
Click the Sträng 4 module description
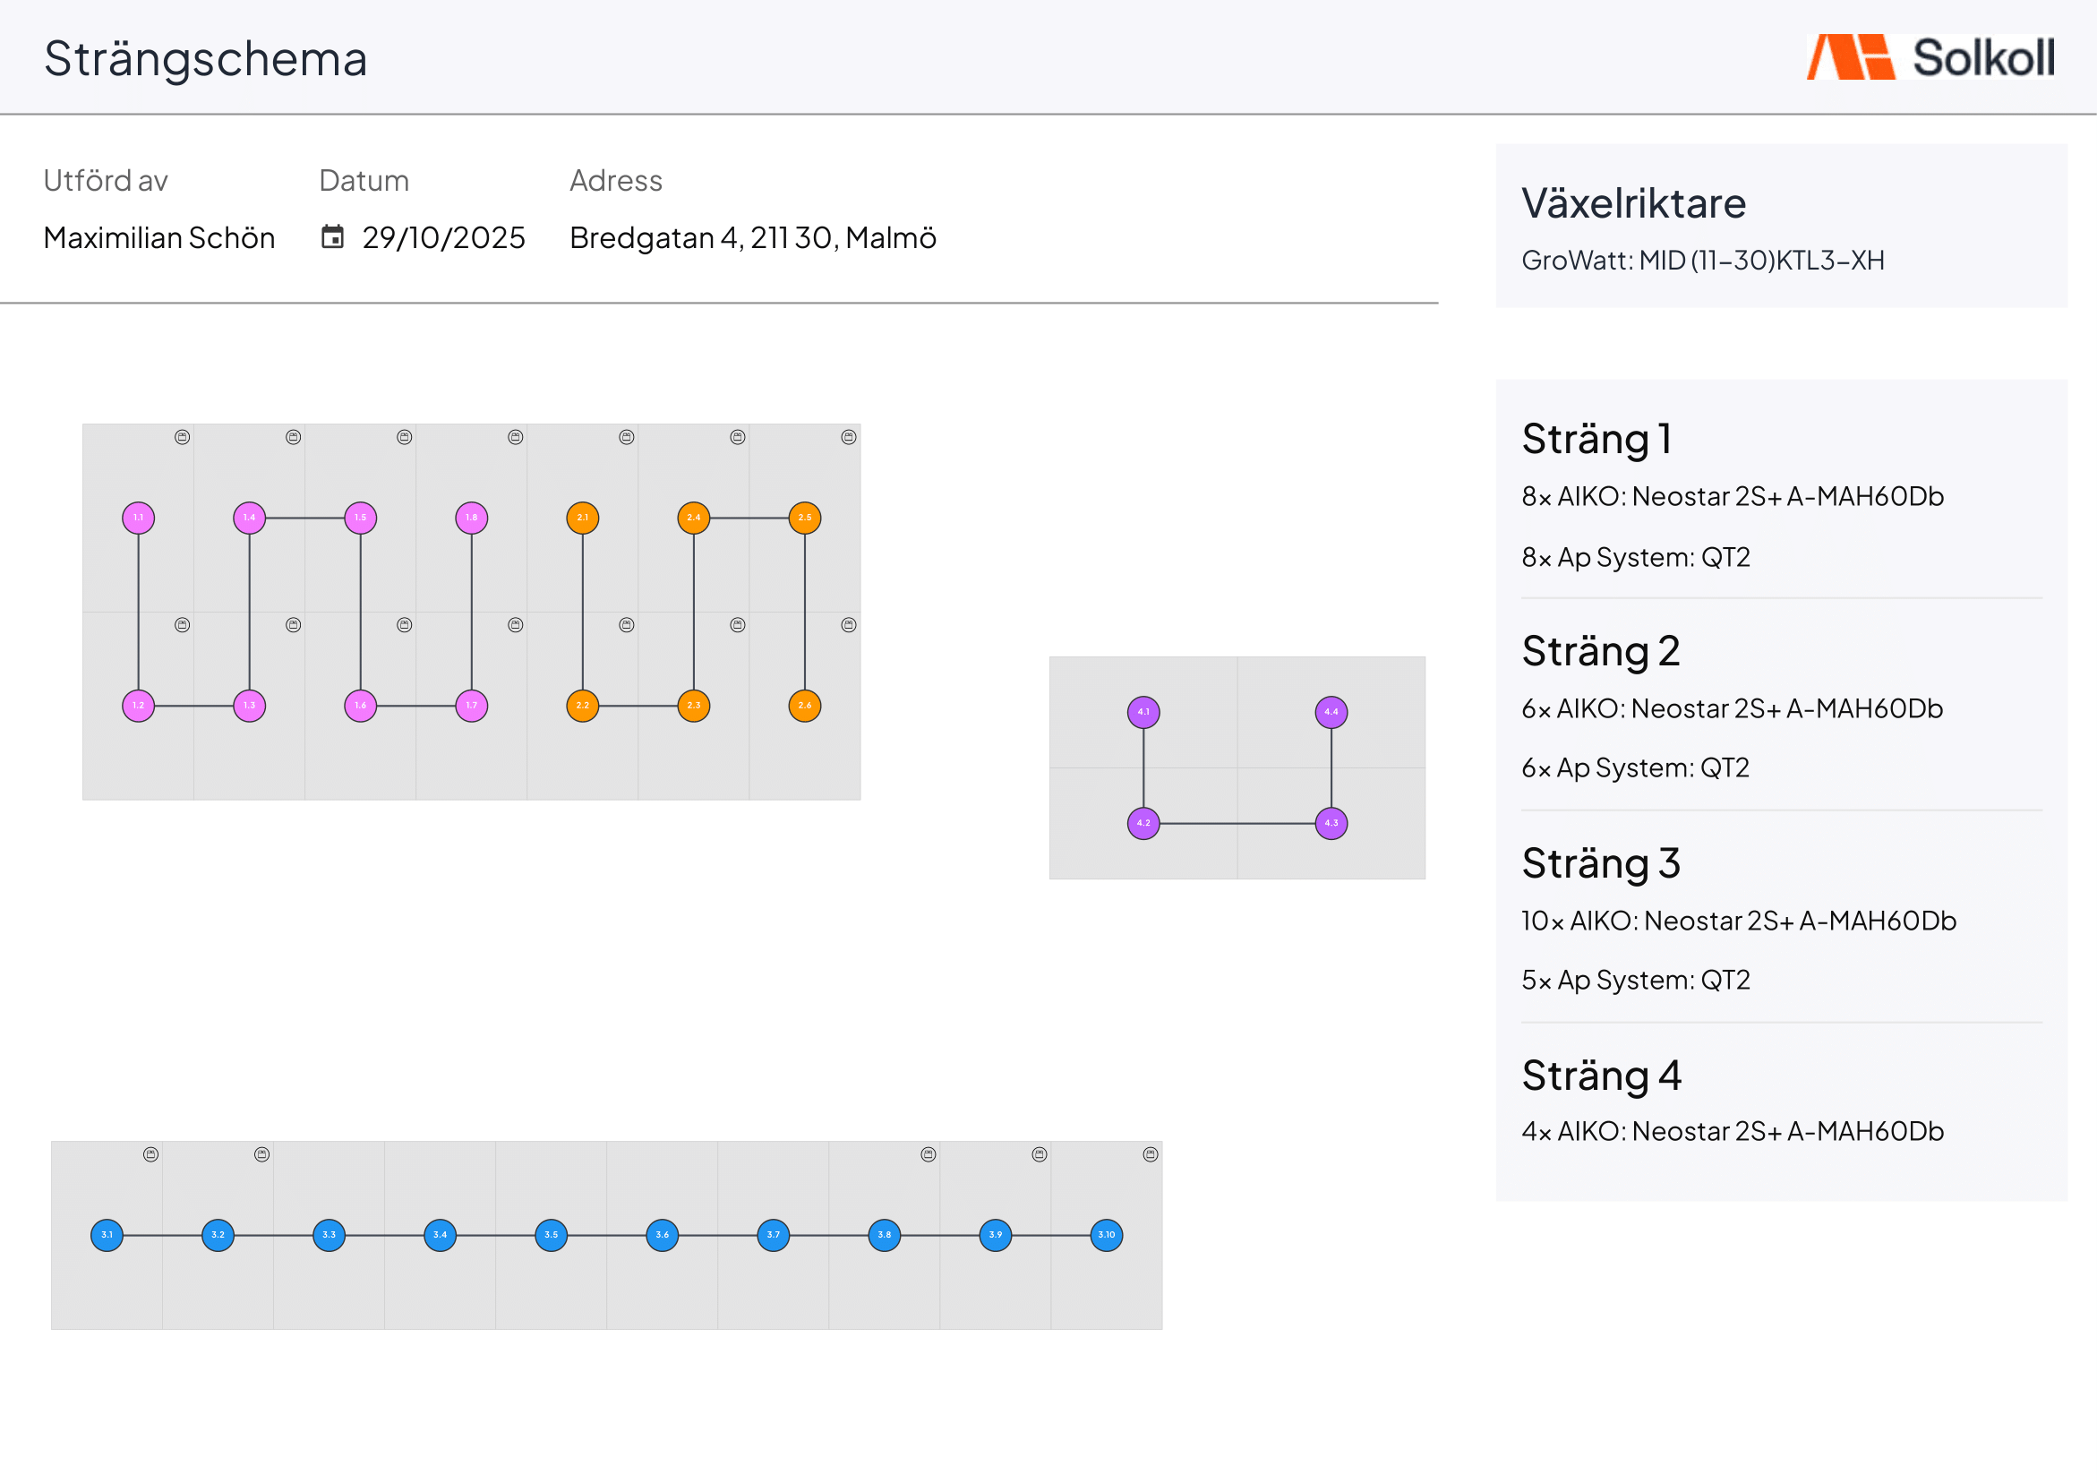tap(1733, 1131)
